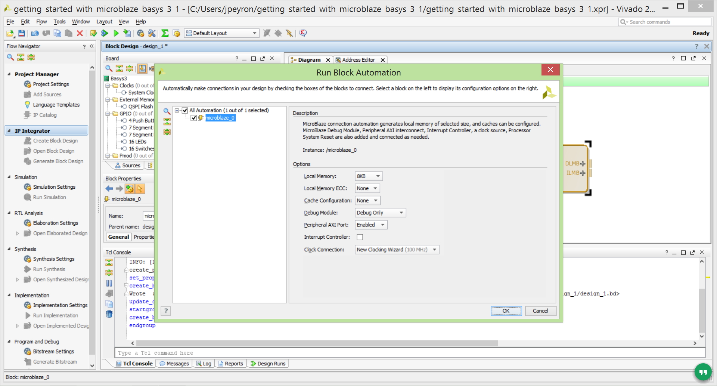Click the green play Run Implementation toolbar icon
The height and width of the screenshot is (386, 717).
tap(116, 33)
